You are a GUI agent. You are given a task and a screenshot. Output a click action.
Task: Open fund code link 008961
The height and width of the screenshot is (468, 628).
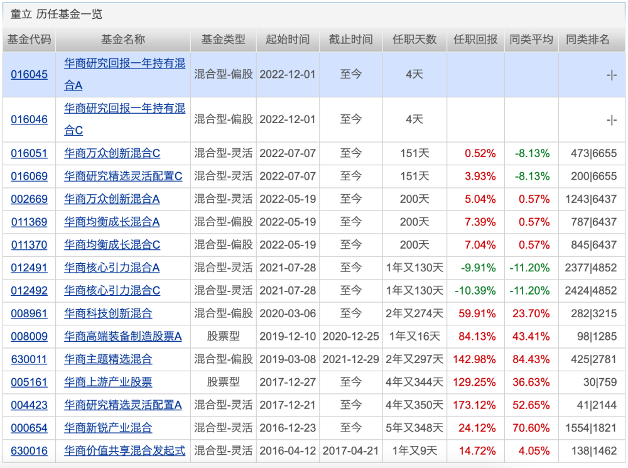(30, 313)
